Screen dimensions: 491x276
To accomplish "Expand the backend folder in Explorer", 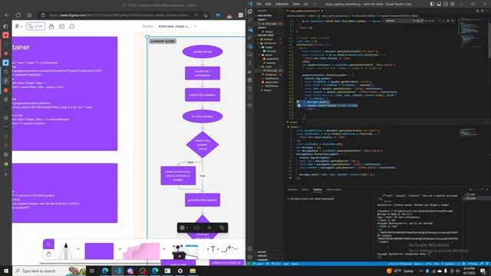I will pyautogui.click(x=268, y=39).
